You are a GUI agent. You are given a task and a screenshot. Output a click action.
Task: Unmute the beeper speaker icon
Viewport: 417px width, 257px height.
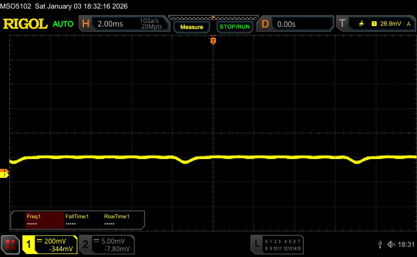391,244
